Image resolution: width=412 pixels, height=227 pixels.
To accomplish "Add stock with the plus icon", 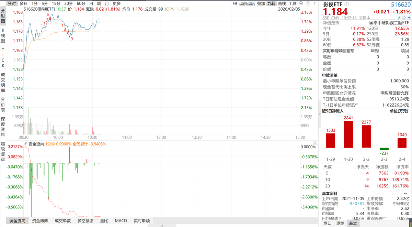I will coord(409,18).
